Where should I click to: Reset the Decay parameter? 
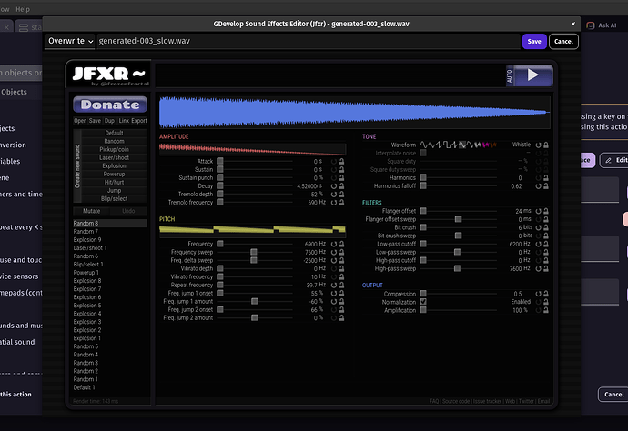coord(334,185)
